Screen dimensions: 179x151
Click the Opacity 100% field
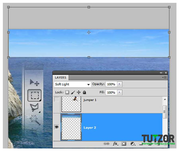point(111,84)
